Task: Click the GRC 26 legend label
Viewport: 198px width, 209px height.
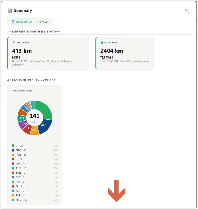Action: pos(21,150)
